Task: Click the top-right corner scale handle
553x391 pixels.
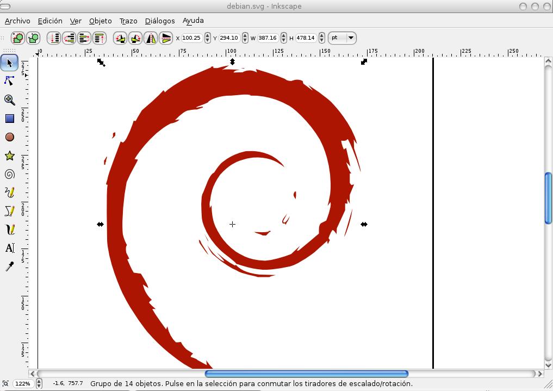Action: point(364,61)
